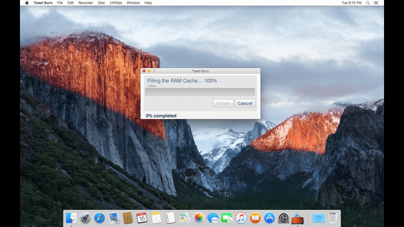Open Photos colorful flower icon

click(199, 218)
